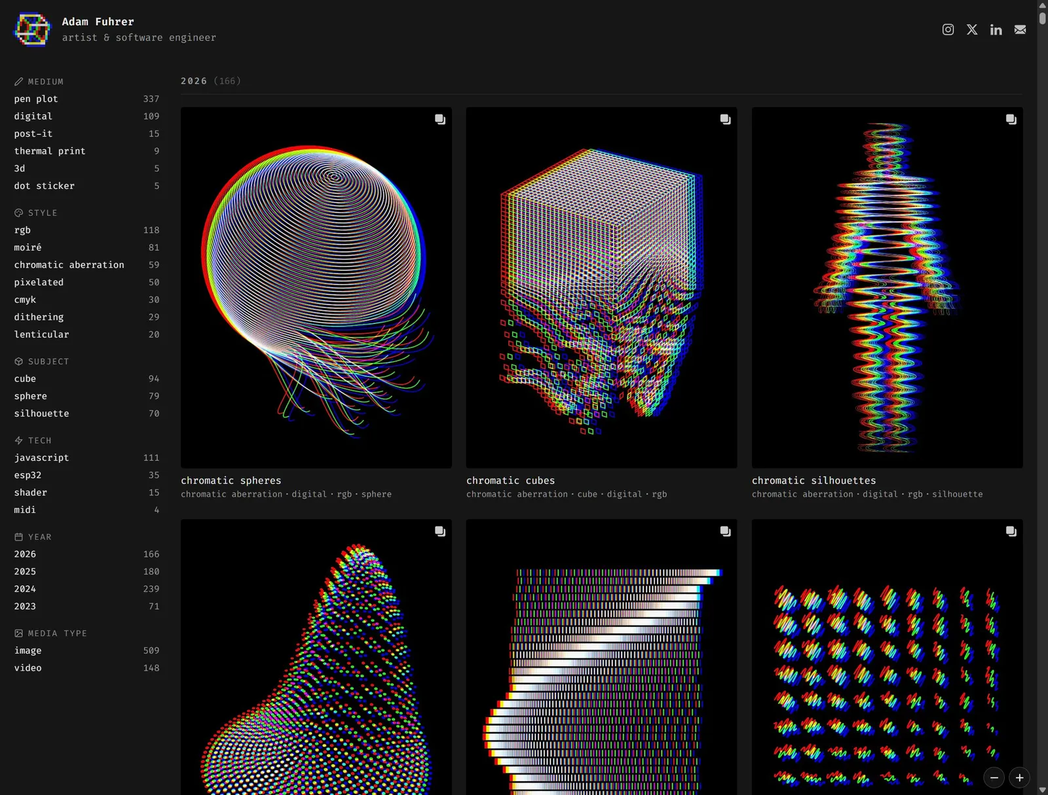Filter by video media type
This screenshot has height=795, width=1048.
86,668
